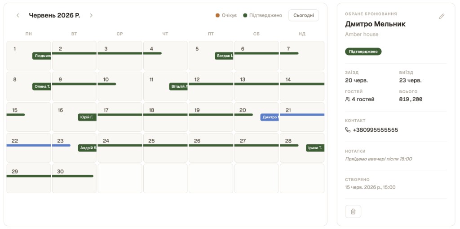Edit booking using the pencil icon

point(441,17)
